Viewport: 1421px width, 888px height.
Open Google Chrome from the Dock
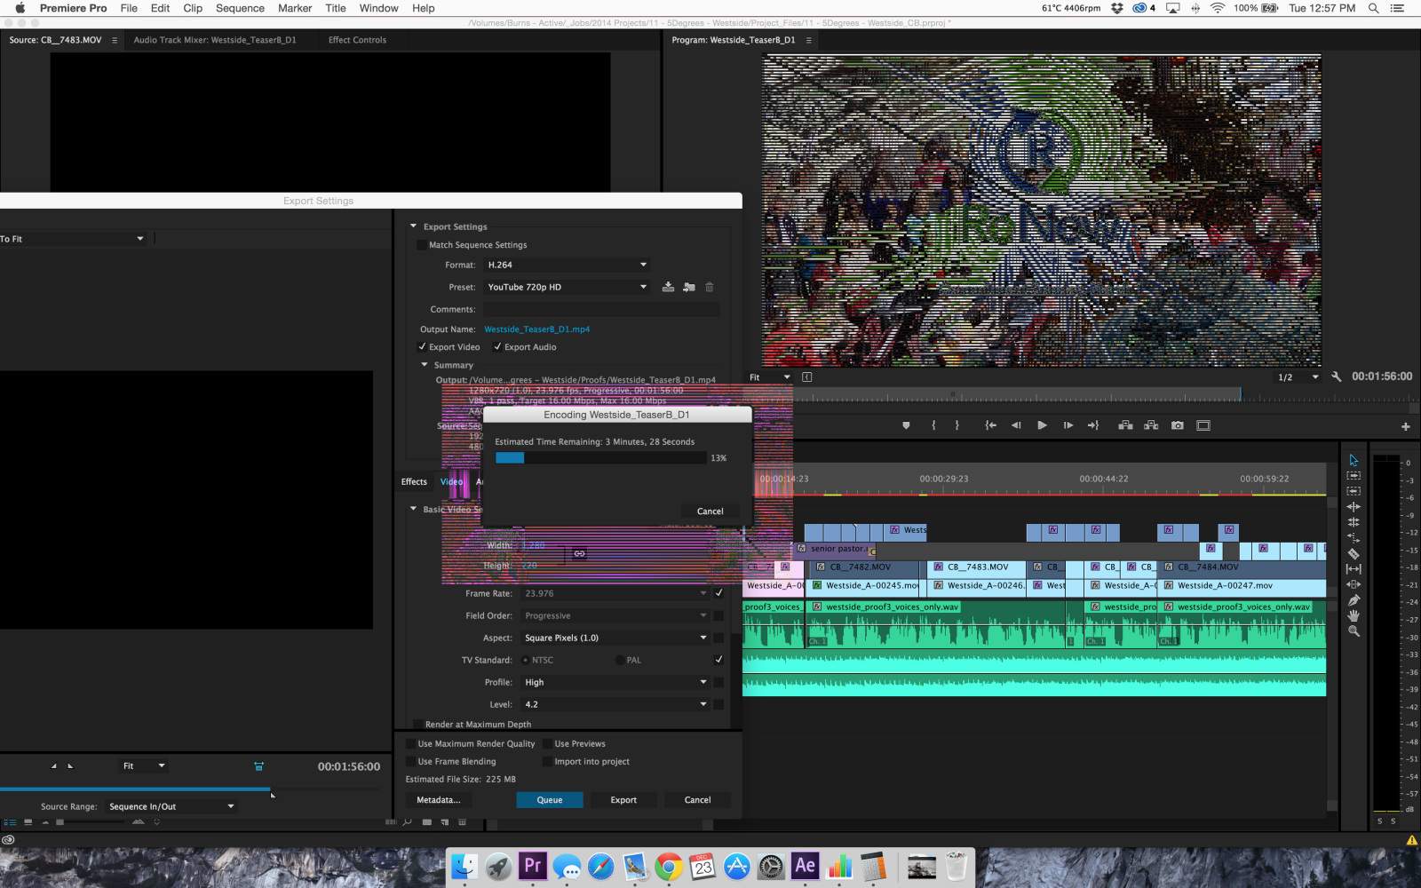click(x=669, y=866)
